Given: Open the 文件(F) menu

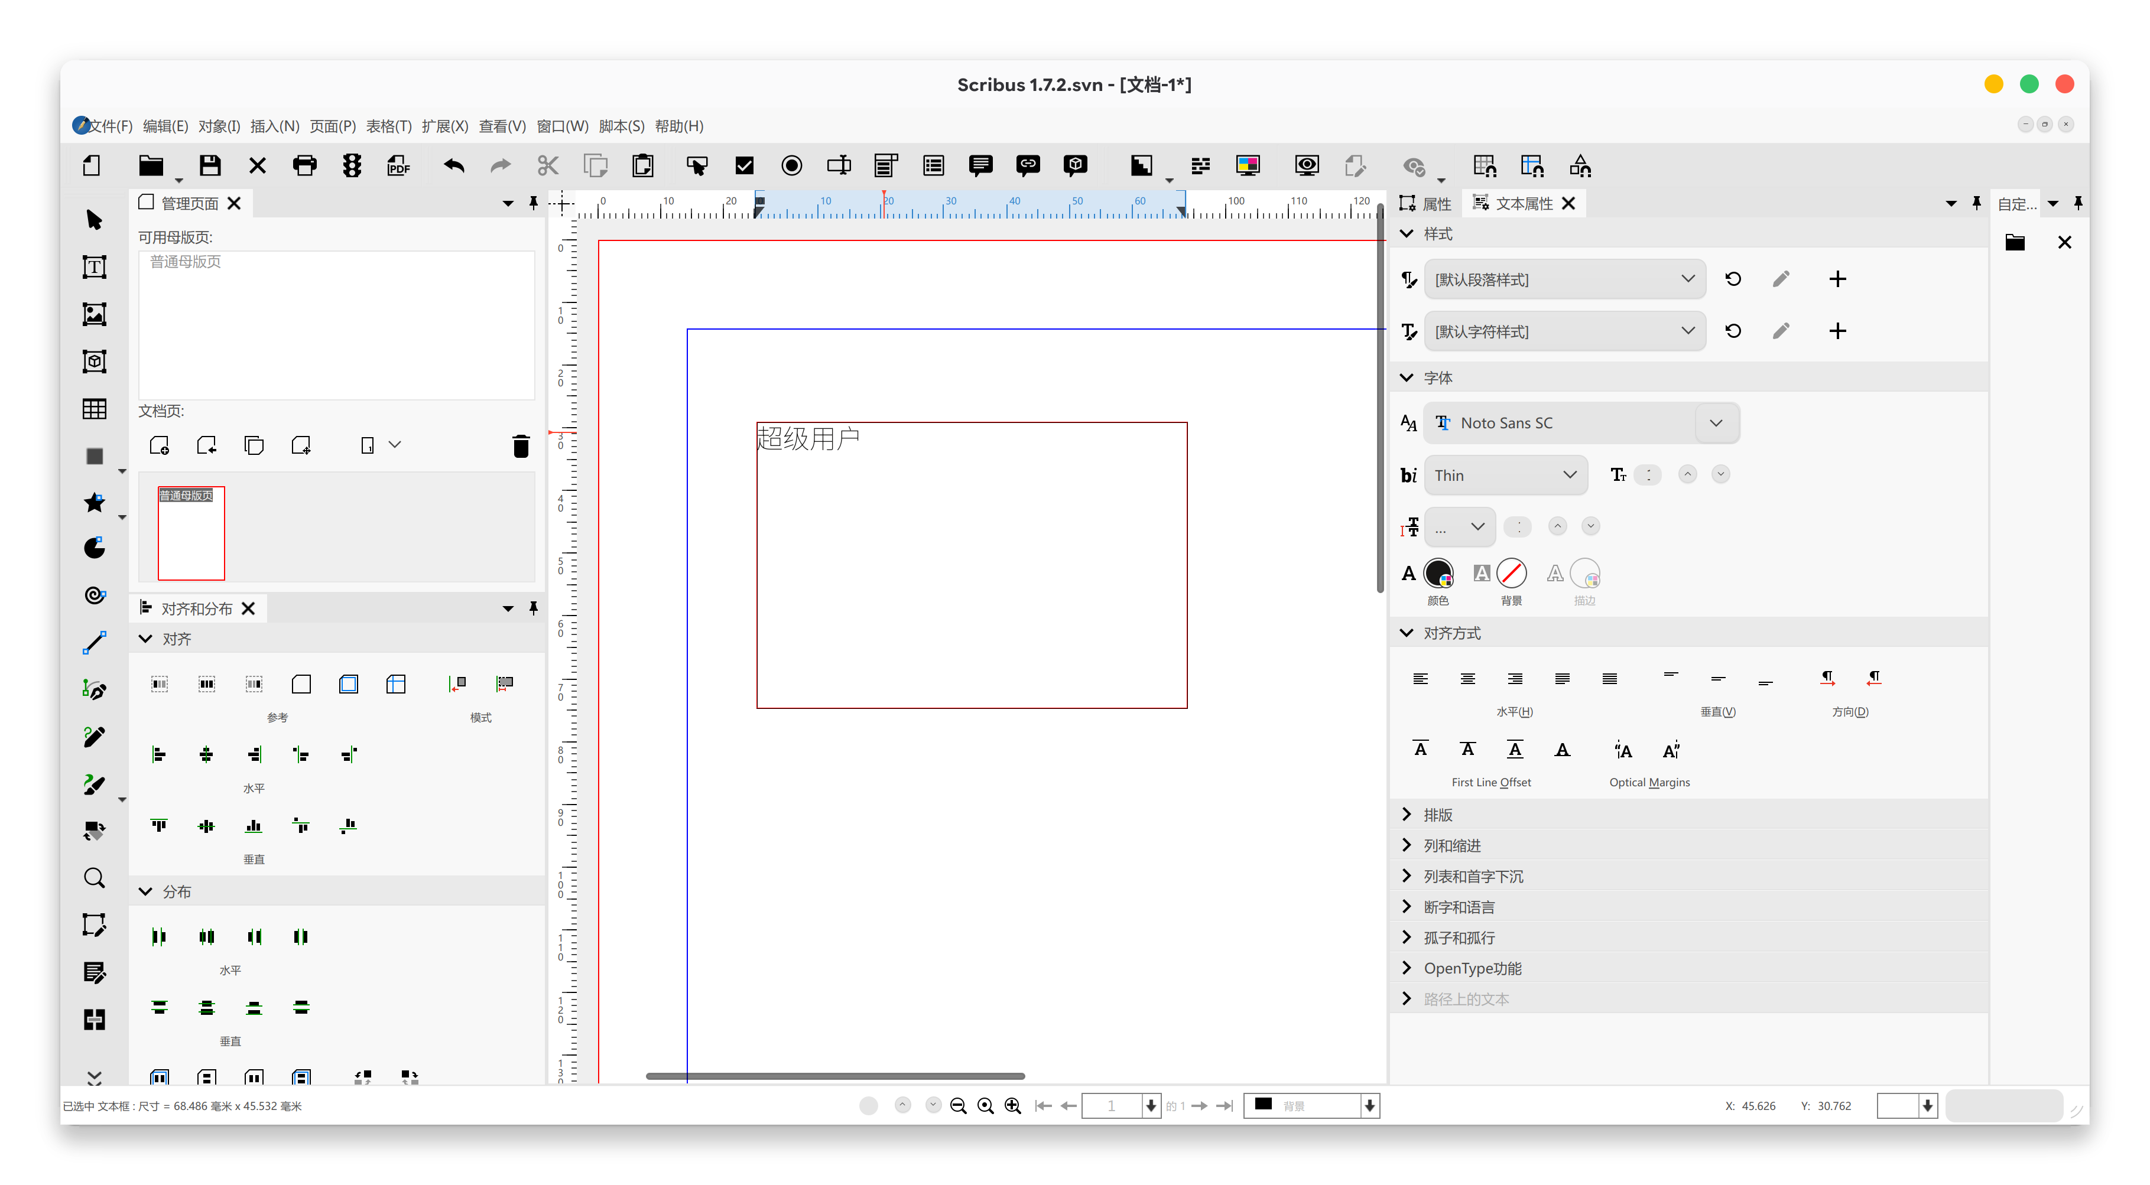Looking at the screenshot, I should coord(110,126).
